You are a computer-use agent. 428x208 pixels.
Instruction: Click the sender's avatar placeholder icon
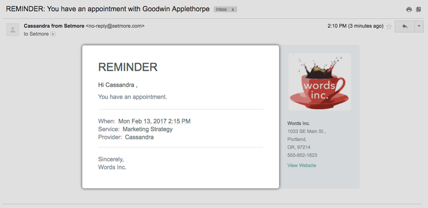[13, 29]
